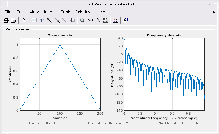Screen dimensions: 219x134
Task: Click the Print figure icon
Action: 6,21
